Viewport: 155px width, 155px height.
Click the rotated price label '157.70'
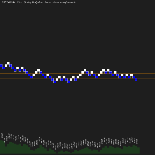coord(86,142)
